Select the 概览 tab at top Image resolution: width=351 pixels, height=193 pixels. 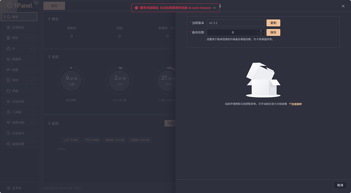tap(54, 6)
